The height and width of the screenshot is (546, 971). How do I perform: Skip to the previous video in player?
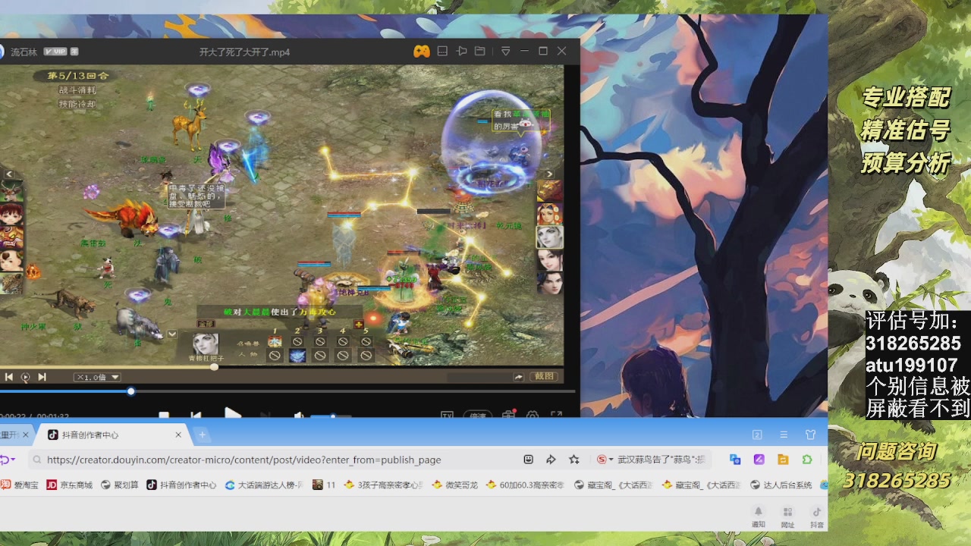coord(196,415)
